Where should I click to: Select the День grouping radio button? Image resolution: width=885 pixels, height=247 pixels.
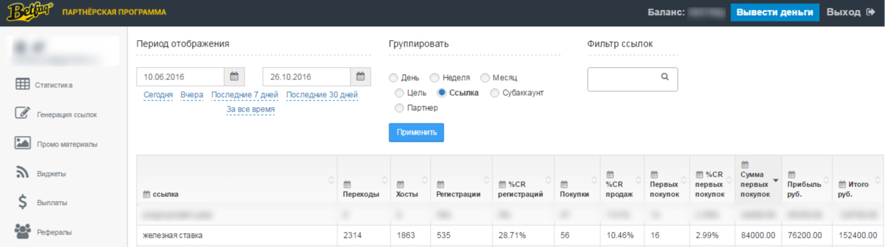coord(393,78)
